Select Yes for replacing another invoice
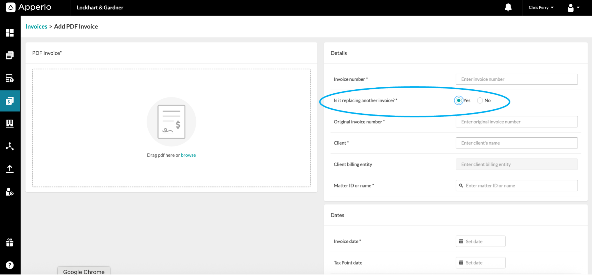 tap(459, 100)
